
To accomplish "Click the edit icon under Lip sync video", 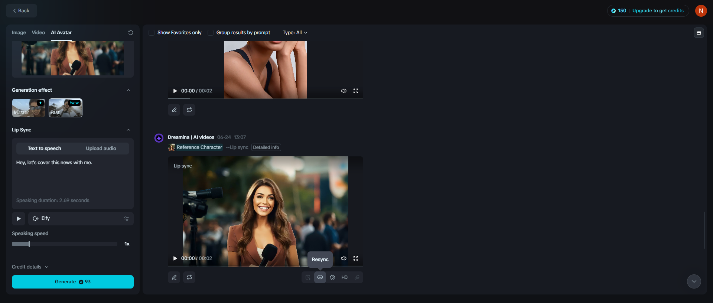I will (174, 277).
